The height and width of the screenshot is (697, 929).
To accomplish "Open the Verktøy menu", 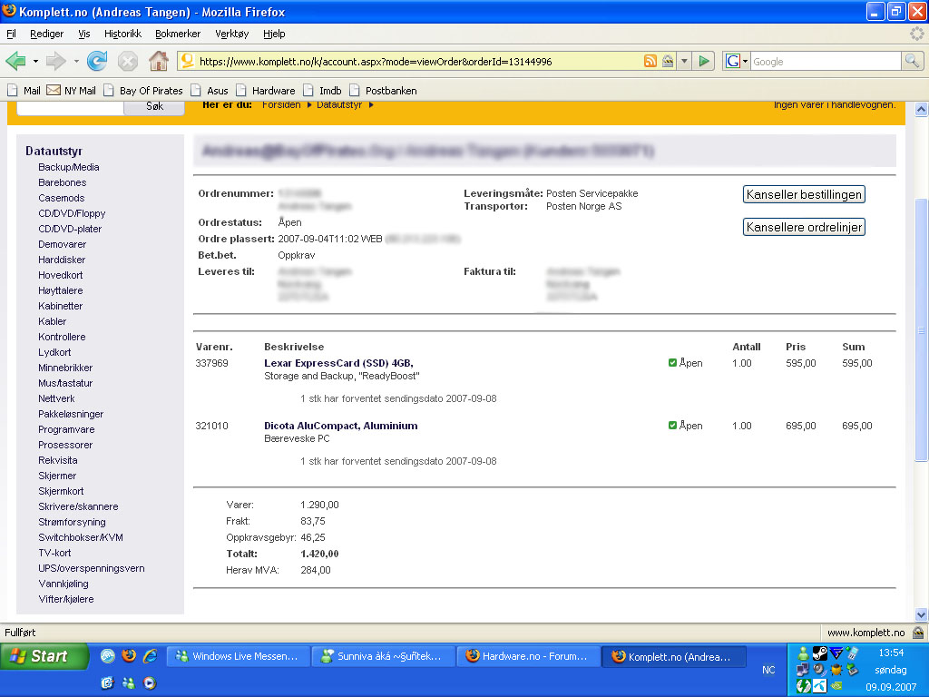I will click(x=231, y=34).
